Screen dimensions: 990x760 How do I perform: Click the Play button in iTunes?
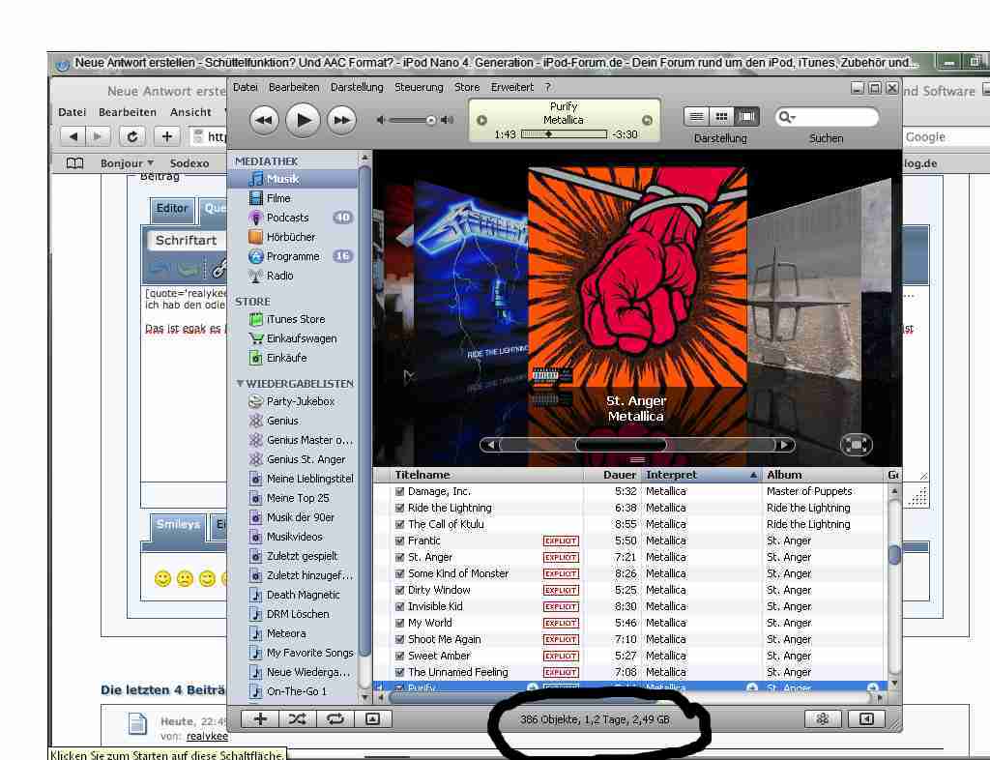click(303, 120)
